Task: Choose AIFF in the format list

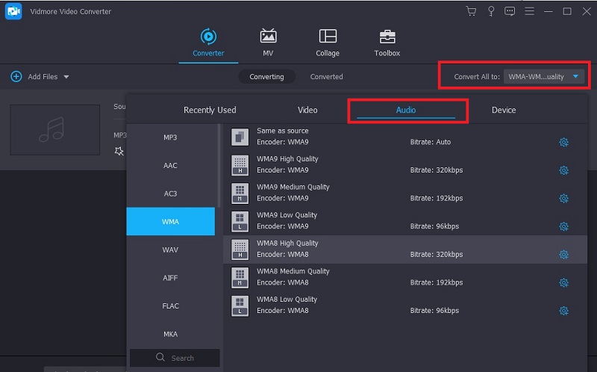Action: (x=171, y=278)
